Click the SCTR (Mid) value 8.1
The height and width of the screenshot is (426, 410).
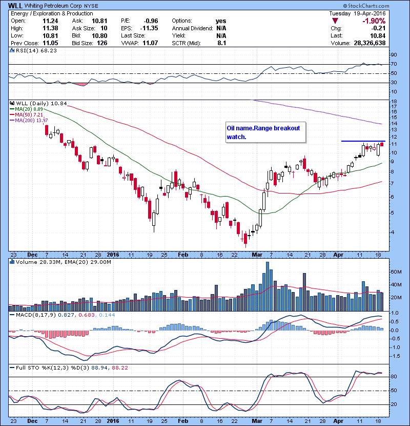[x=222, y=43]
